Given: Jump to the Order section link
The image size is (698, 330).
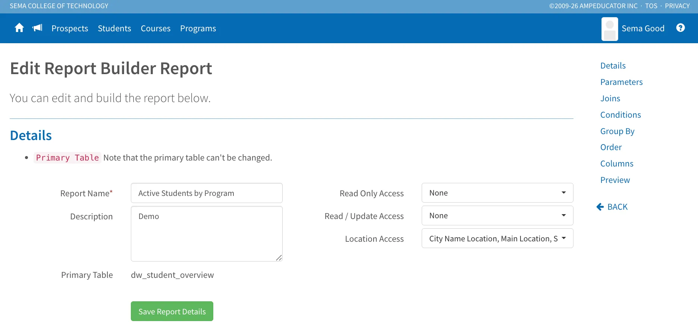Looking at the screenshot, I should pyautogui.click(x=611, y=147).
